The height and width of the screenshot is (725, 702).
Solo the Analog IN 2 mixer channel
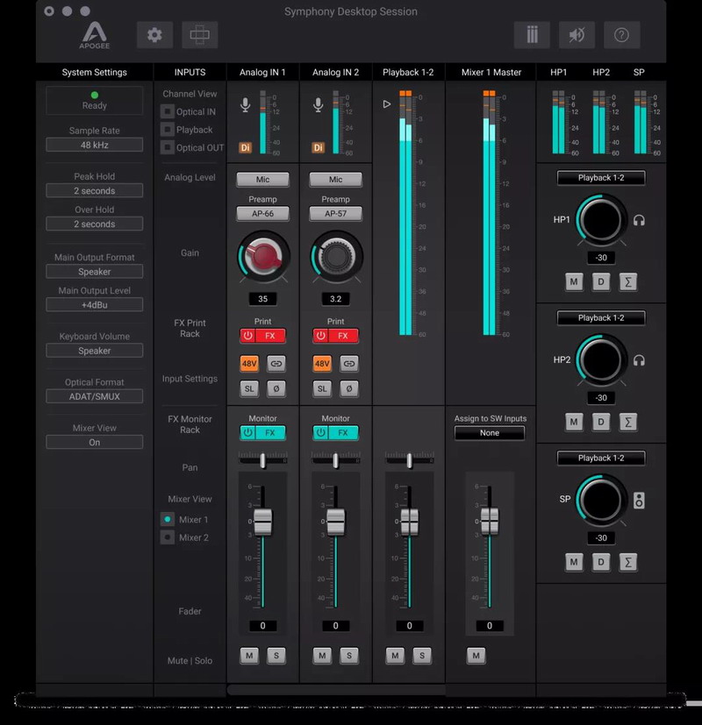coord(349,655)
